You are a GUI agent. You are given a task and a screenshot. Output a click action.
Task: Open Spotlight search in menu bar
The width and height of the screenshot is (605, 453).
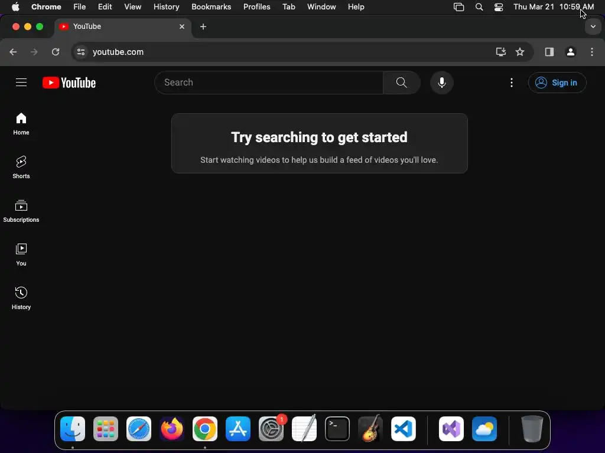point(479,7)
